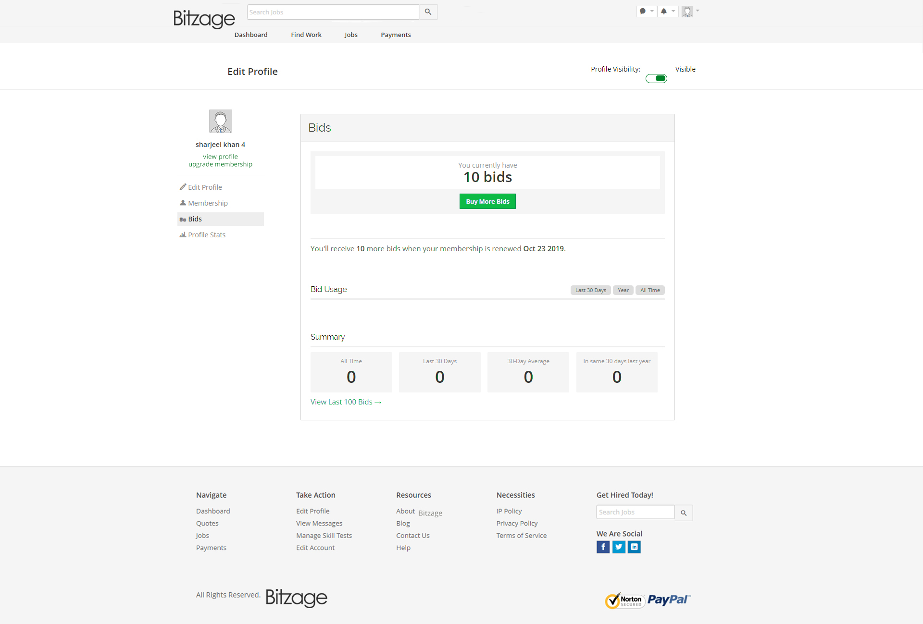This screenshot has width=923, height=624.
Task: Click the sharjeel khan profile picture thumbnail
Action: point(220,121)
